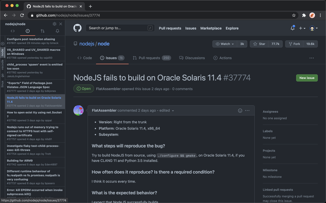Open the create new plus dropdown
The image size is (326, 203).
click(302, 28)
